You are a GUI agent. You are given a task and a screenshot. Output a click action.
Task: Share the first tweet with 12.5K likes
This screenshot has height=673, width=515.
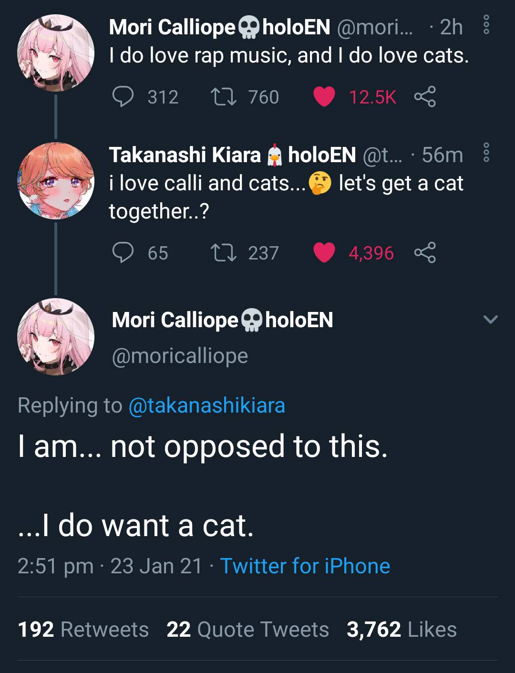click(424, 97)
